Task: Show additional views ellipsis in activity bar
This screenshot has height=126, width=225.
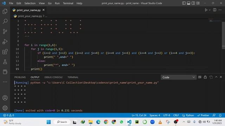Action: point(5,82)
